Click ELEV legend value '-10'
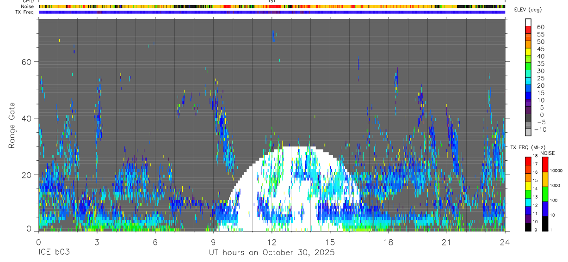This screenshot has width=568, height=262. (x=540, y=129)
